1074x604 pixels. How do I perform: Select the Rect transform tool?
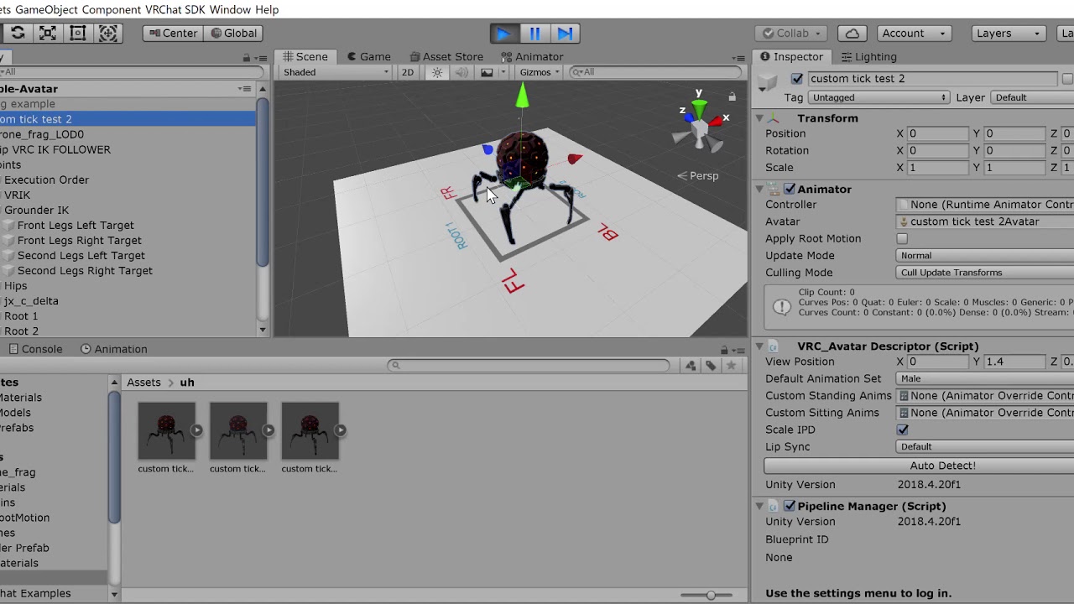pos(78,34)
